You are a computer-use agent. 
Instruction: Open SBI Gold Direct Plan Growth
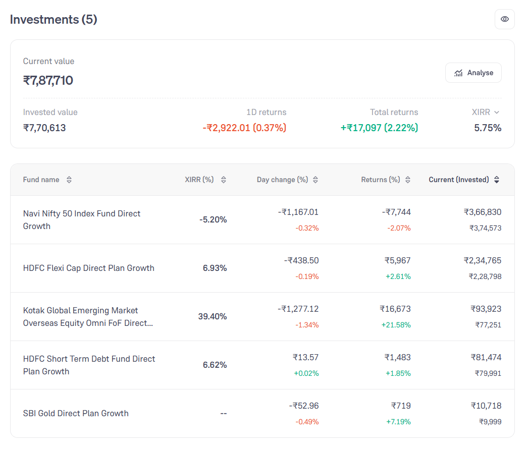tap(262, 414)
